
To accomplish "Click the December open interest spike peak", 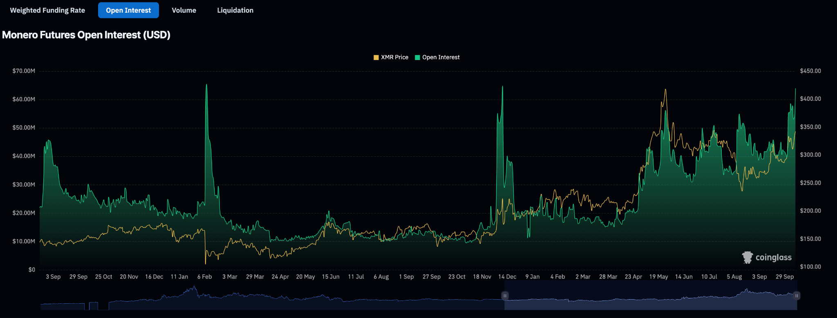I will (502, 87).
